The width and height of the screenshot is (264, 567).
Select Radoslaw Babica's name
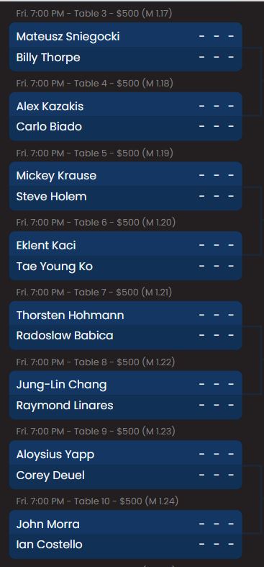(65, 336)
